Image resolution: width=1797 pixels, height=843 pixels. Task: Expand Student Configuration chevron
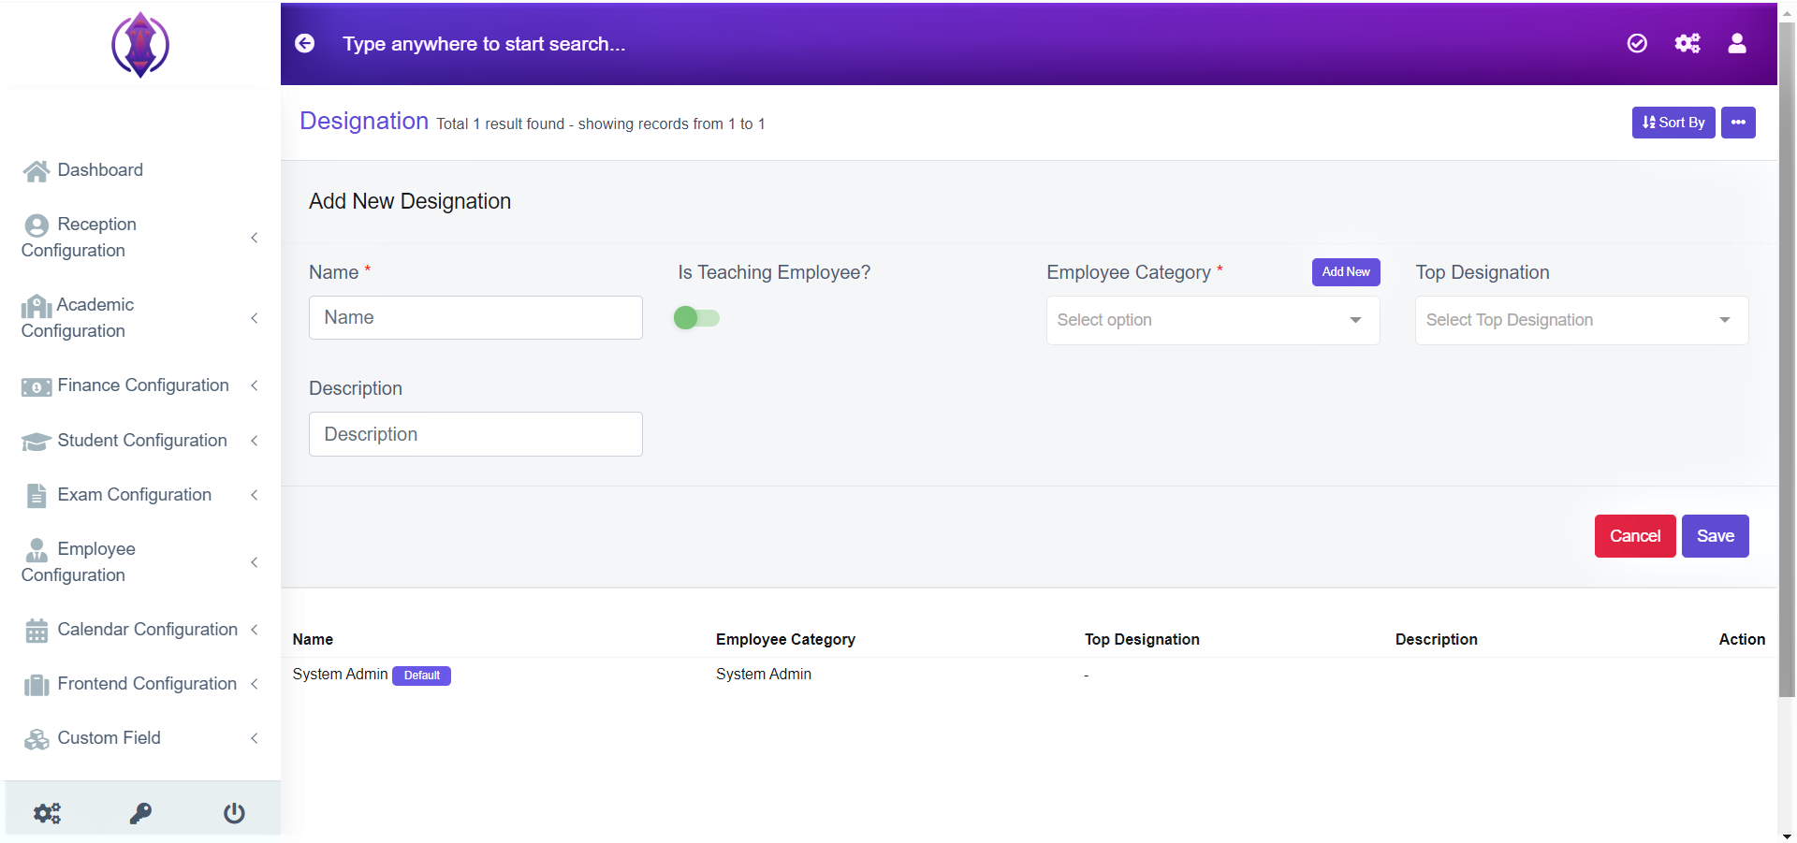click(255, 441)
